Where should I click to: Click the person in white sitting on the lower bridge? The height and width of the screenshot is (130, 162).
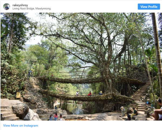click(77, 94)
